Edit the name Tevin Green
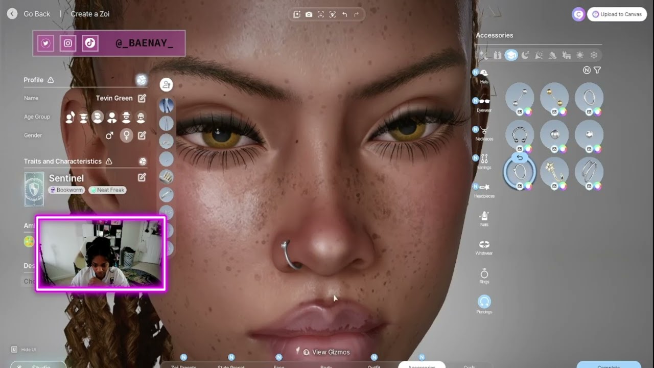 142,98
